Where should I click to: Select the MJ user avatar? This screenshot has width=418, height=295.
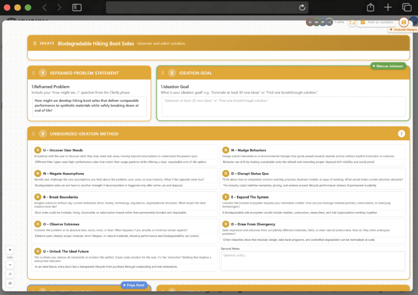(x=316, y=22)
